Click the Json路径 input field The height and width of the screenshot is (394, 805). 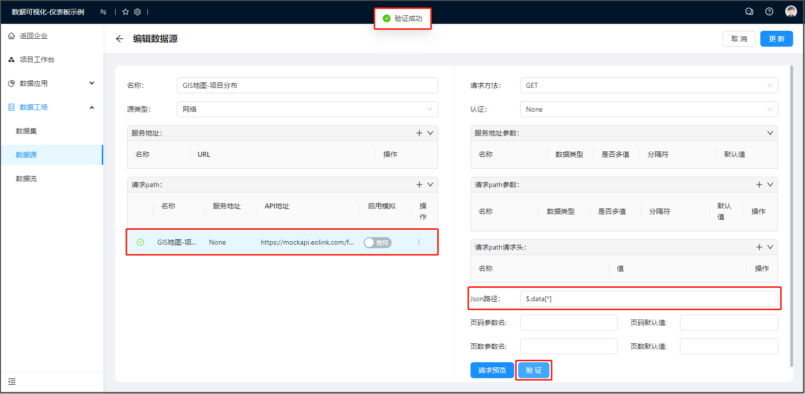[648, 299]
